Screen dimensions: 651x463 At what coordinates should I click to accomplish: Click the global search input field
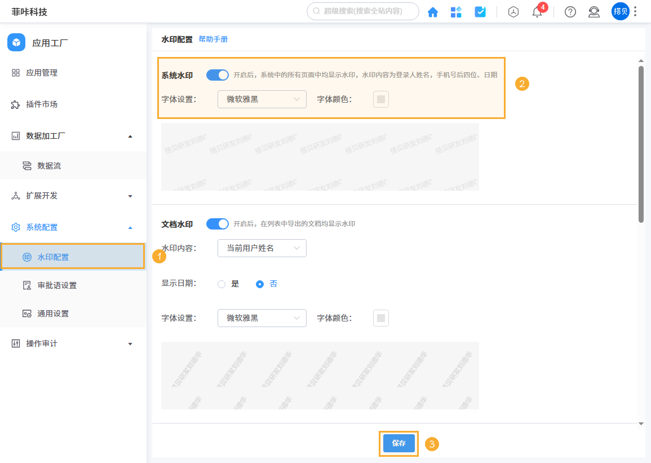click(362, 11)
